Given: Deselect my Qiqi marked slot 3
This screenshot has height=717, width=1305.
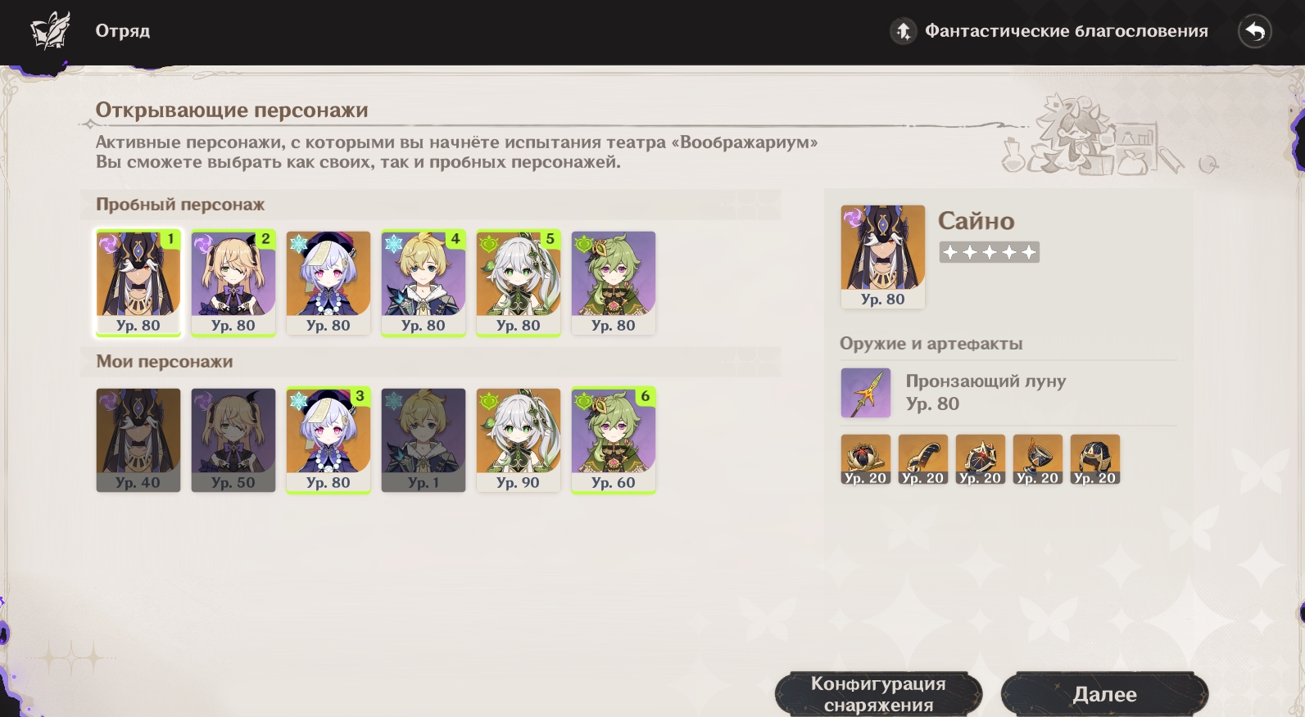Looking at the screenshot, I should [x=329, y=440].
